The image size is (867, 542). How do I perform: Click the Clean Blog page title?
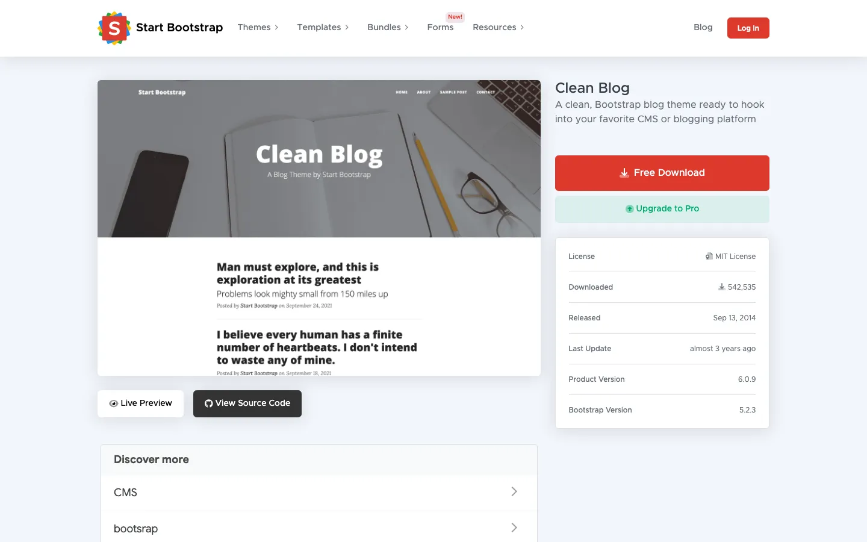click(x=592, y=88)
